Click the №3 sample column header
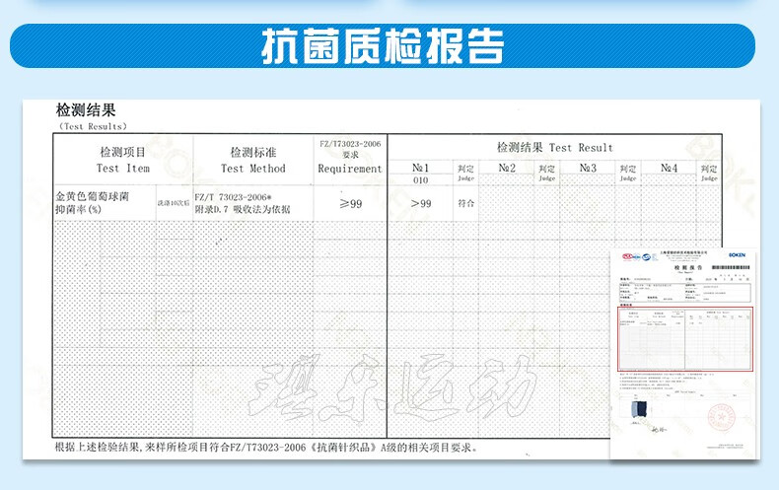779x490 pixels. pos(589,169)
